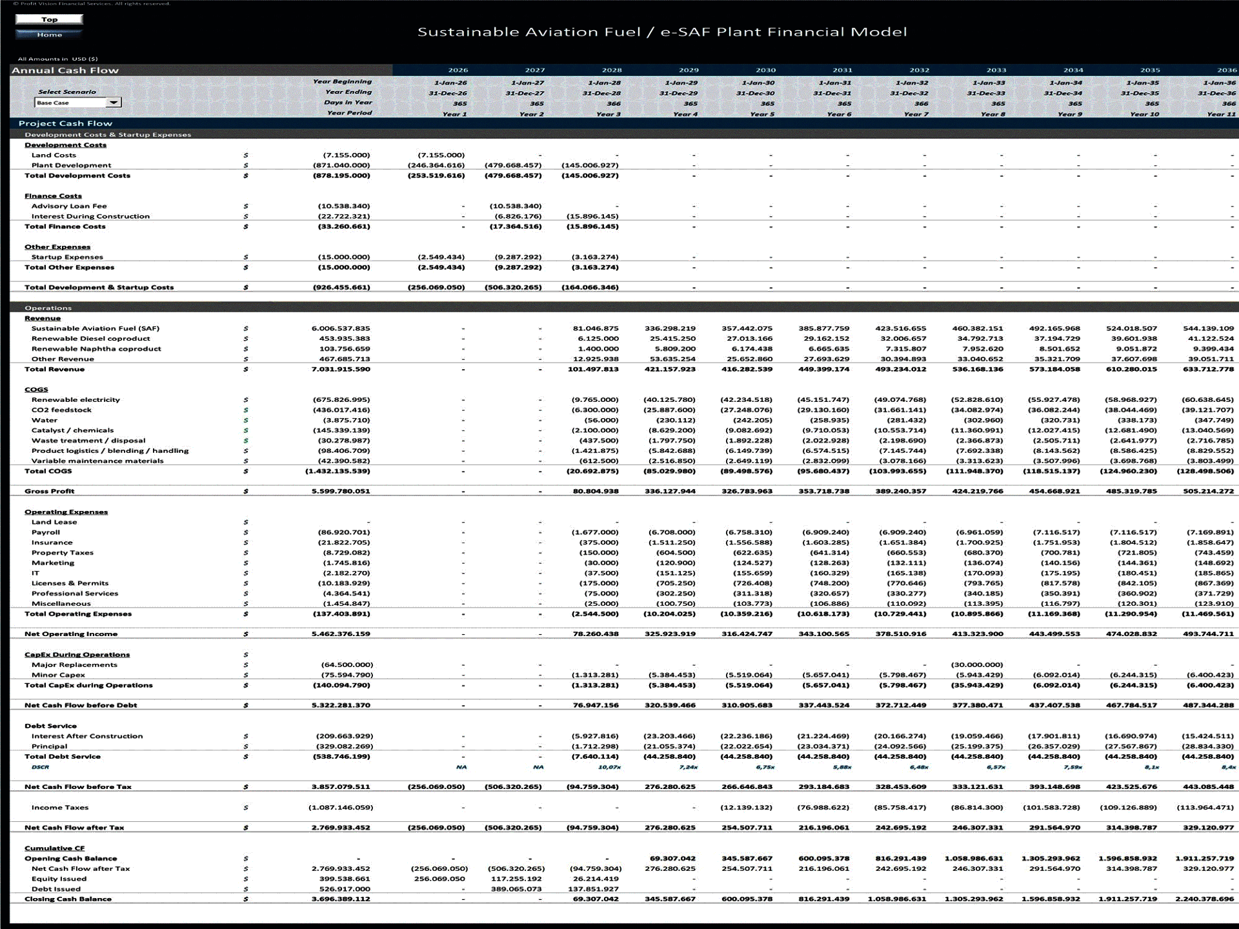Select Waste treatment / disposal row label
Screen dimensions: 1239x929
tap(88, 441)
